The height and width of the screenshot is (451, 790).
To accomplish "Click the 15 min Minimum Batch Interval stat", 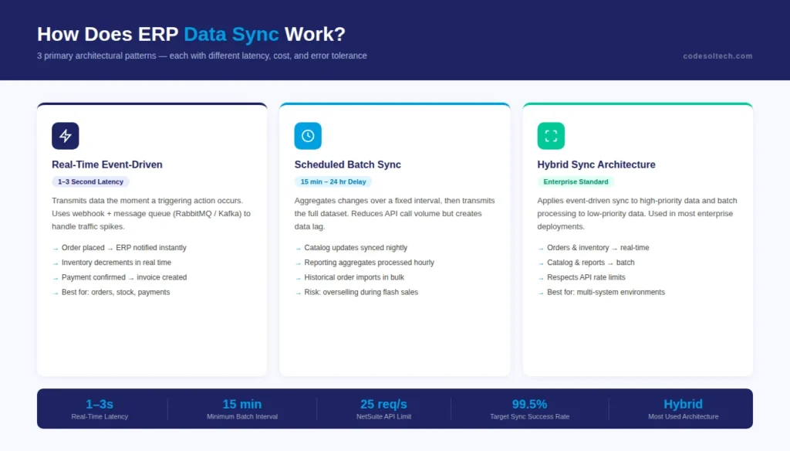I will point(241,409).
